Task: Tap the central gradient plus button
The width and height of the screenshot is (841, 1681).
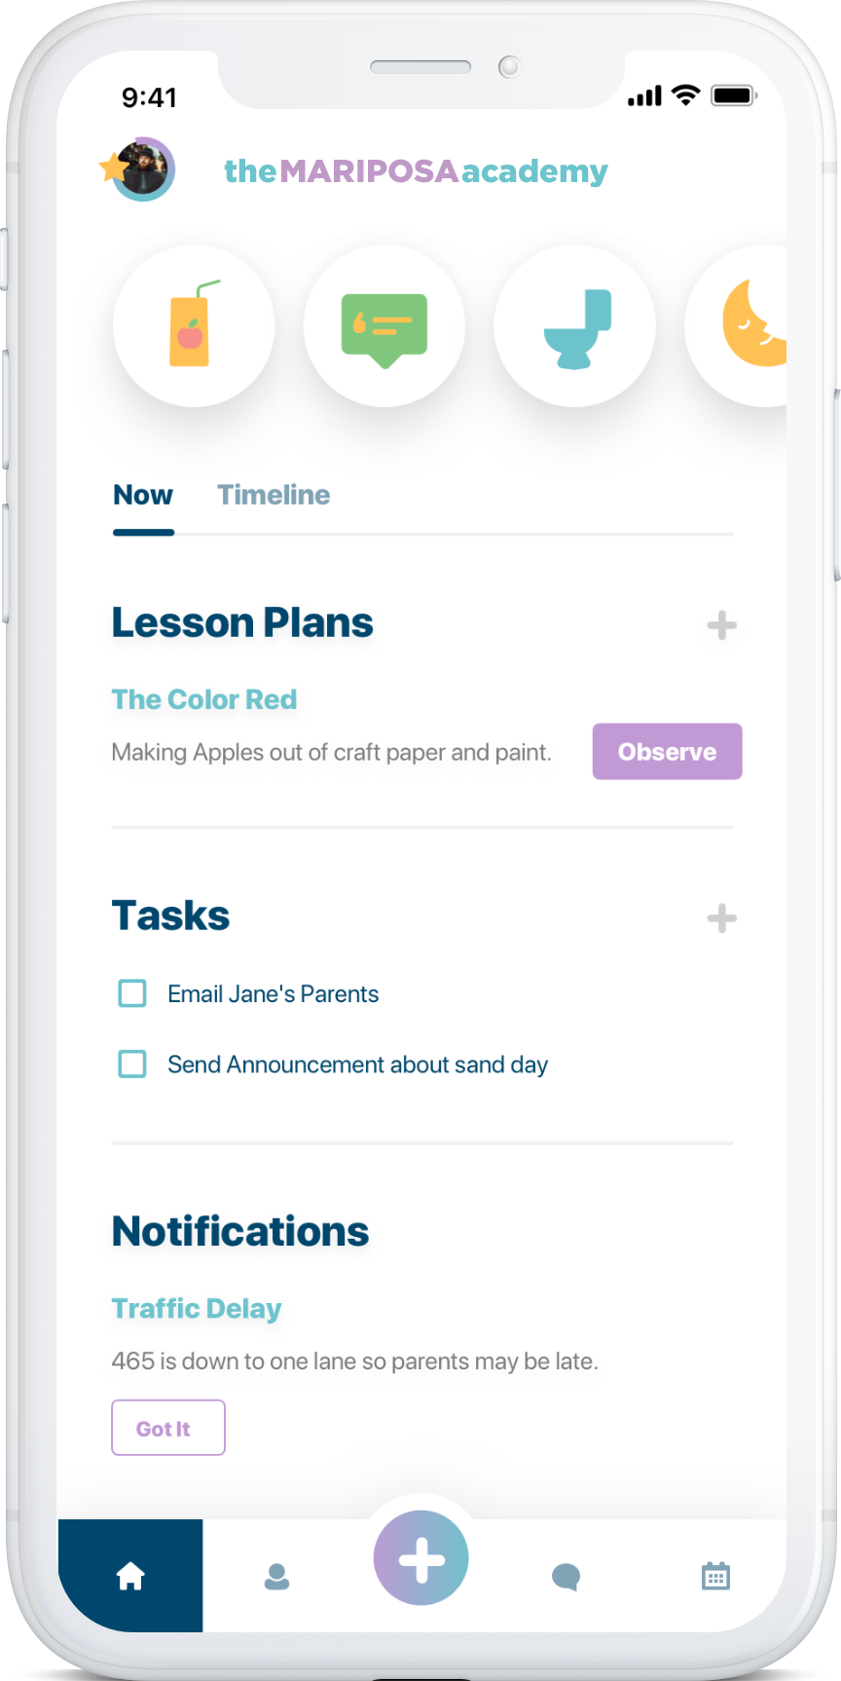Action: [420, 1558]
